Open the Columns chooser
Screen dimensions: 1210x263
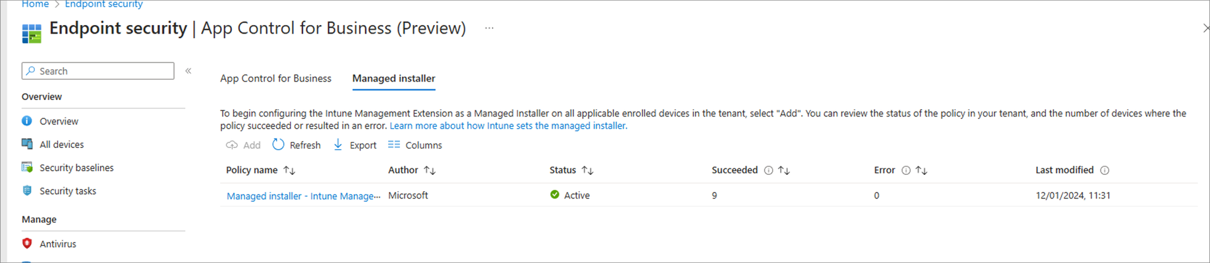pos(415,145)
